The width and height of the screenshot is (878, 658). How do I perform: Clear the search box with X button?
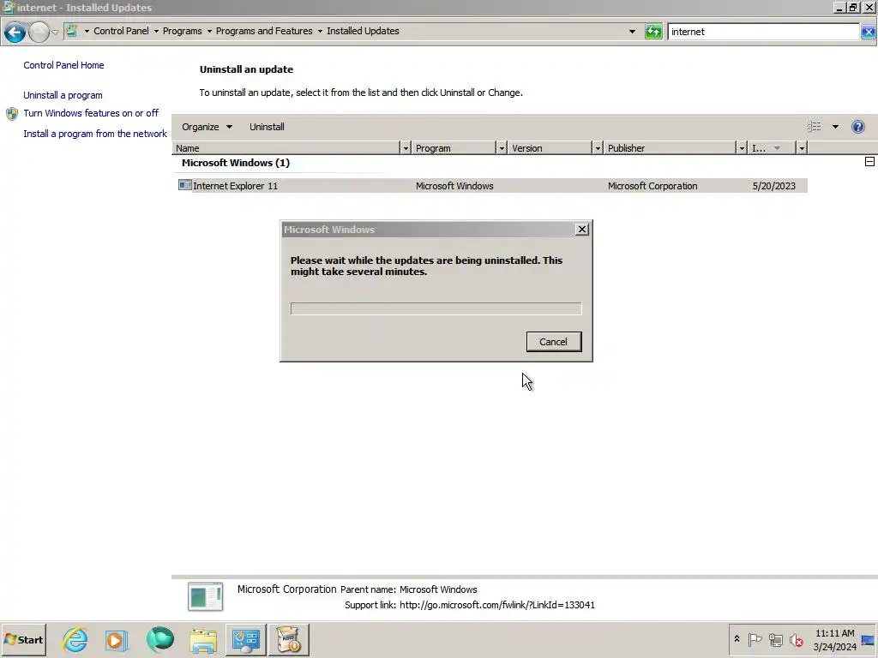tap(868, 32)
